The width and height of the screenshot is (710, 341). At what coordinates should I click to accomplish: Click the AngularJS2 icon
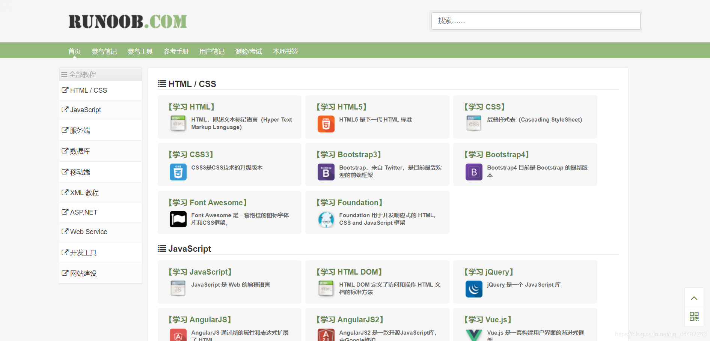point(326,335)
